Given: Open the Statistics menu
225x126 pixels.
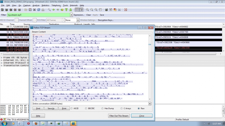Looking at the screenshot, I should 45,6.
